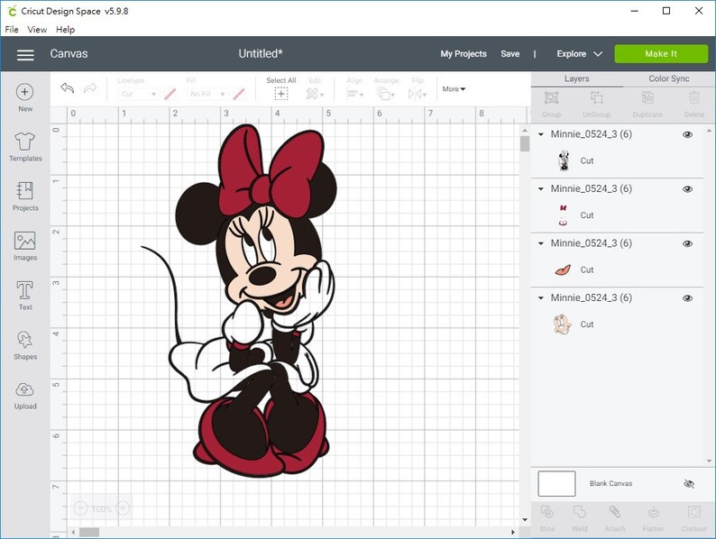This screenshot has height=539, width=716.
Task: Click the skin-tone face layer thumbnail
Action: click(x=562, y=324)
